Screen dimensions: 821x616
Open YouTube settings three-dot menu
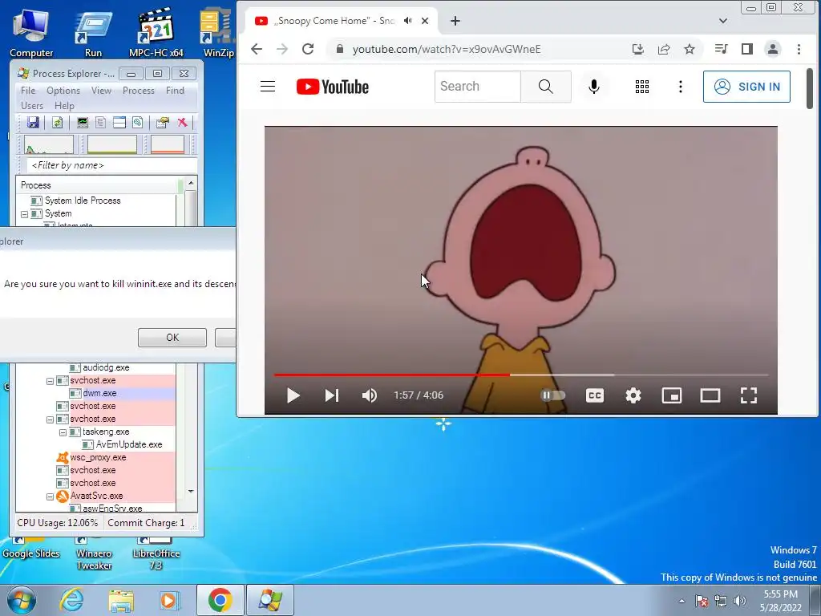coord(680,87)
